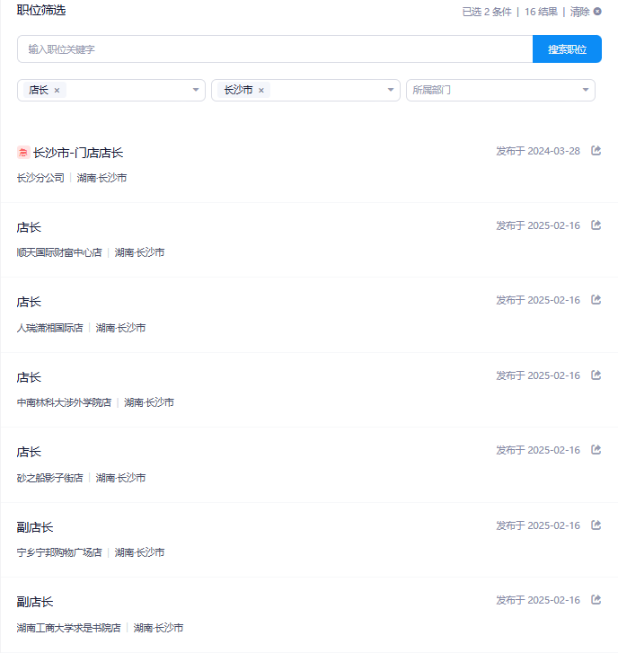Click the 发布于 2024-03-28 date
Viewport: 618px width, 653px height.
[538, 151]
